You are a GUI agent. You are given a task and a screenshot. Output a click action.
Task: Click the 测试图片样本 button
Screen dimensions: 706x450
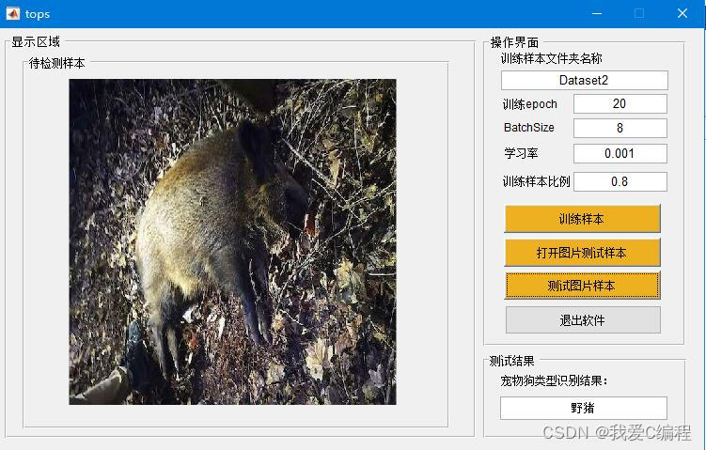(582, 286)
